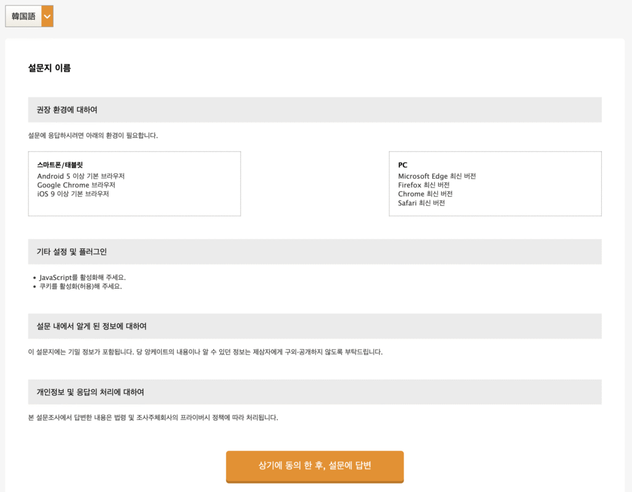Image resolution: width=632 pixels, height=492 pixels.
Task: Select the 쿠키를 활성화(허용)해 주세요 bullet item
Action: [80, 286]
